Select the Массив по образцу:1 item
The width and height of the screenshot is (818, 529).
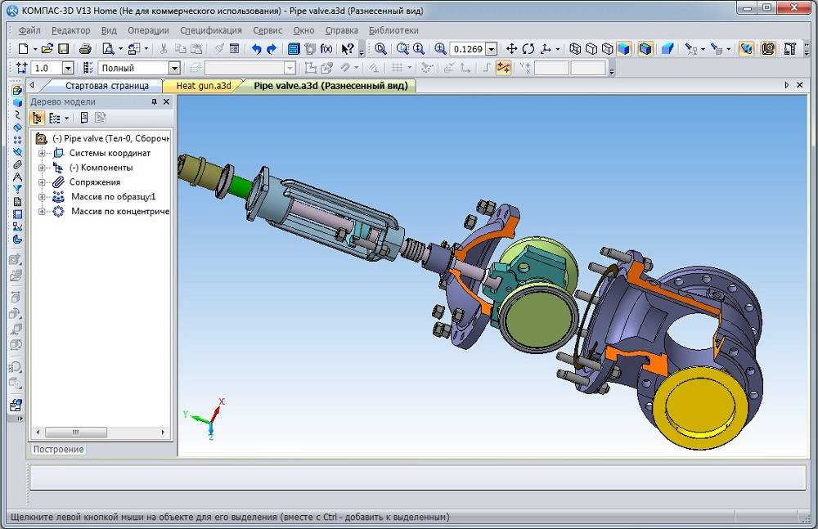pos(112,197)
